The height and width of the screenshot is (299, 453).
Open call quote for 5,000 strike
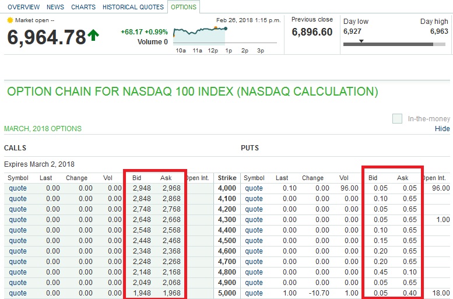pos(17,293)
